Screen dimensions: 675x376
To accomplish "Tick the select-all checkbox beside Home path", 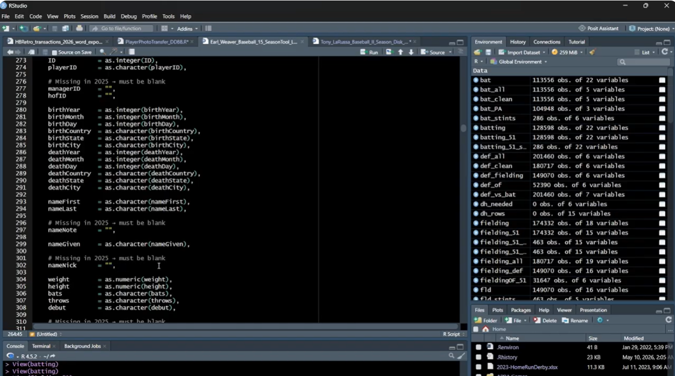I will click(x=476, y=329).
